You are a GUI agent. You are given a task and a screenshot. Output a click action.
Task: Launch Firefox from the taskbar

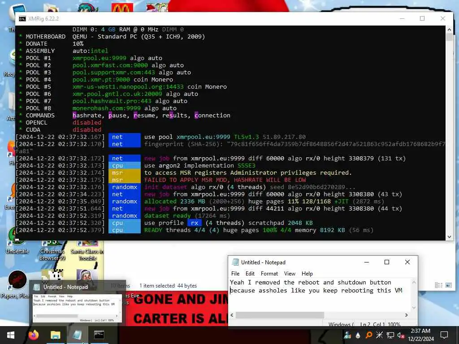33,335
